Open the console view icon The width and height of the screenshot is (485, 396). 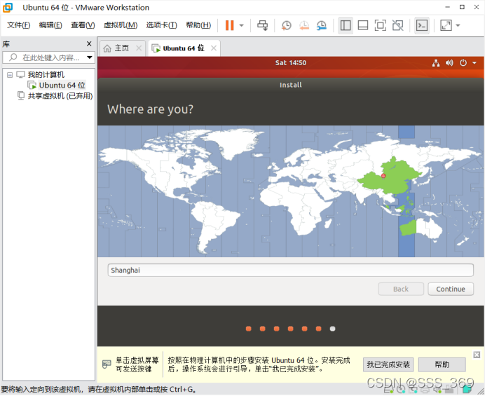pyautogui.click(x=422, y=25)
